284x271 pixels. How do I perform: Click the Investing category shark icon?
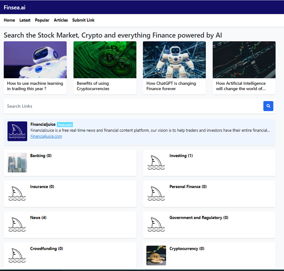(156, 163)
